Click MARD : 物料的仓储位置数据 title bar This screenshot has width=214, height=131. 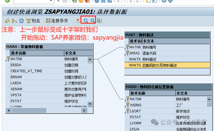168,87
